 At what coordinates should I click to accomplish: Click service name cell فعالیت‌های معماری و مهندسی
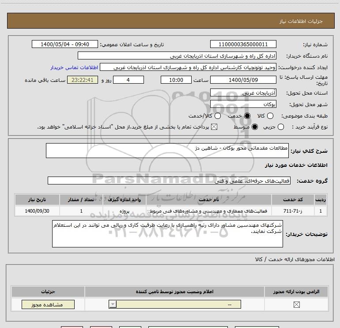pos(209,211)
